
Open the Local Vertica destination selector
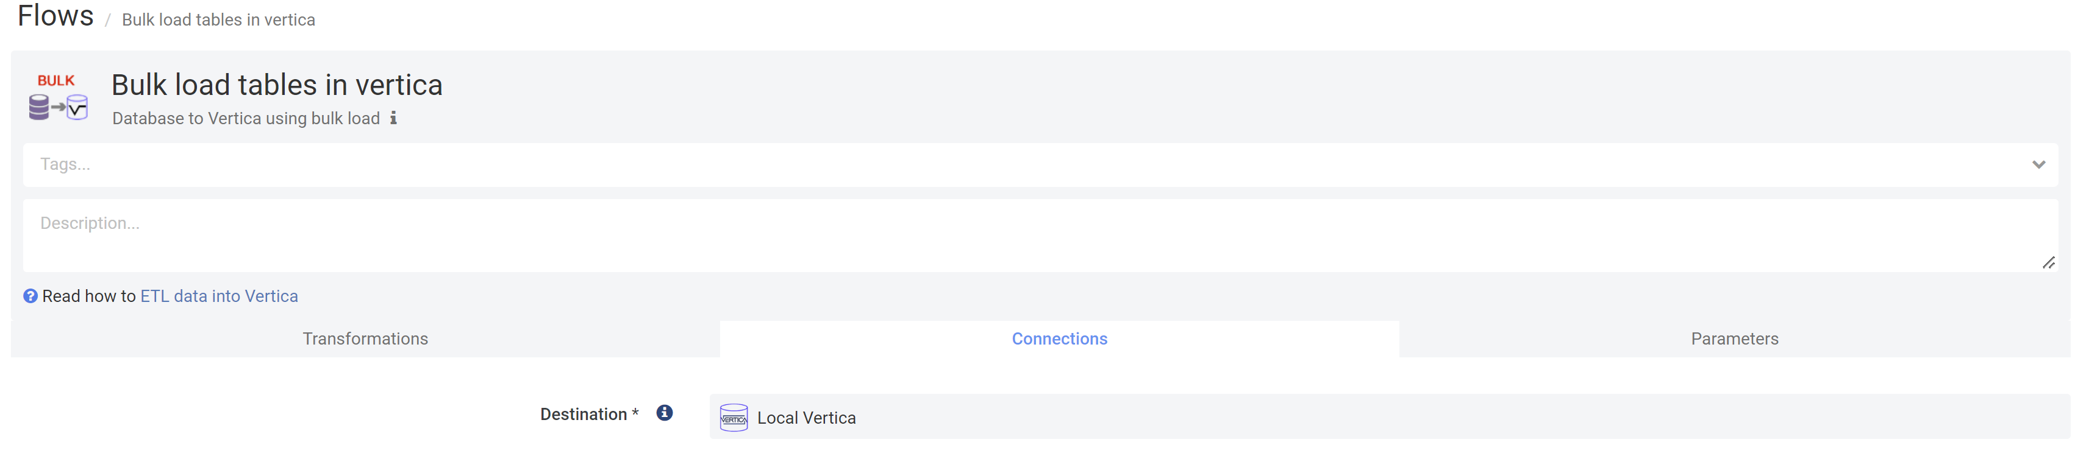(x=1390, y=416)
